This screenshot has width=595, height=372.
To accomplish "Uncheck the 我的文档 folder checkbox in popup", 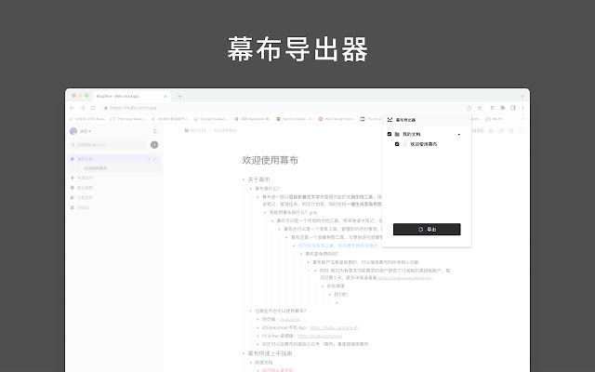I will point(390,134).
